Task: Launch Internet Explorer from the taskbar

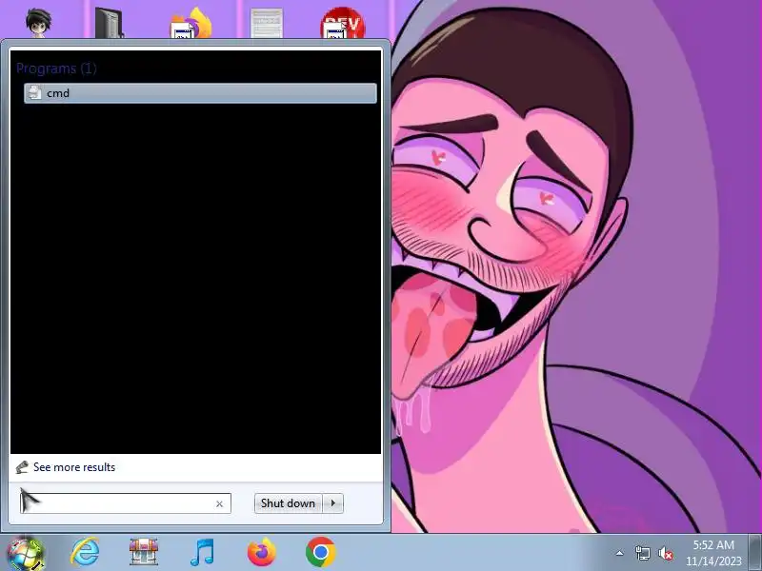Action: (x=85, y=552)
